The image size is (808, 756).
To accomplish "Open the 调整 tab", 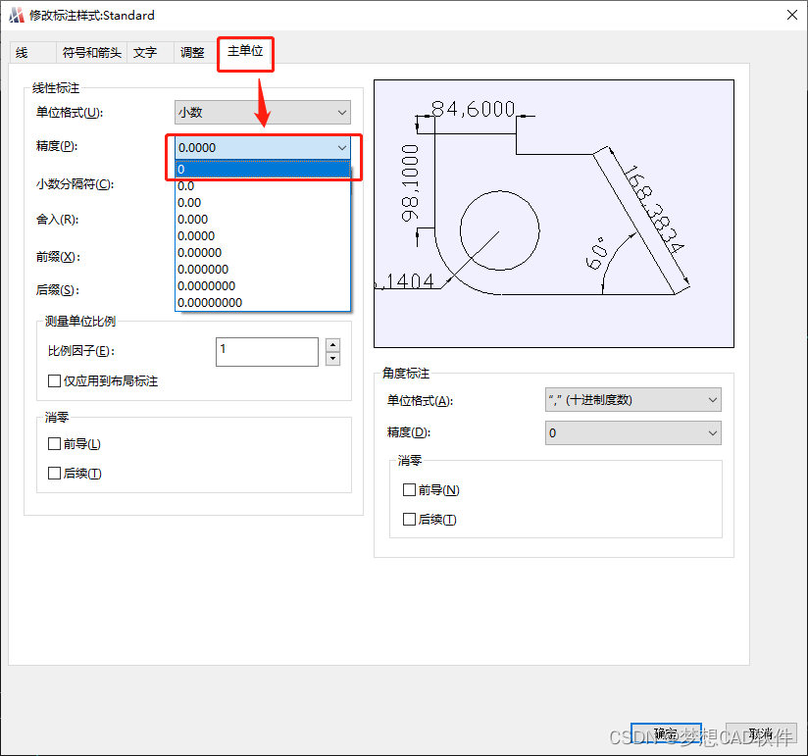I will coord(193,53).
